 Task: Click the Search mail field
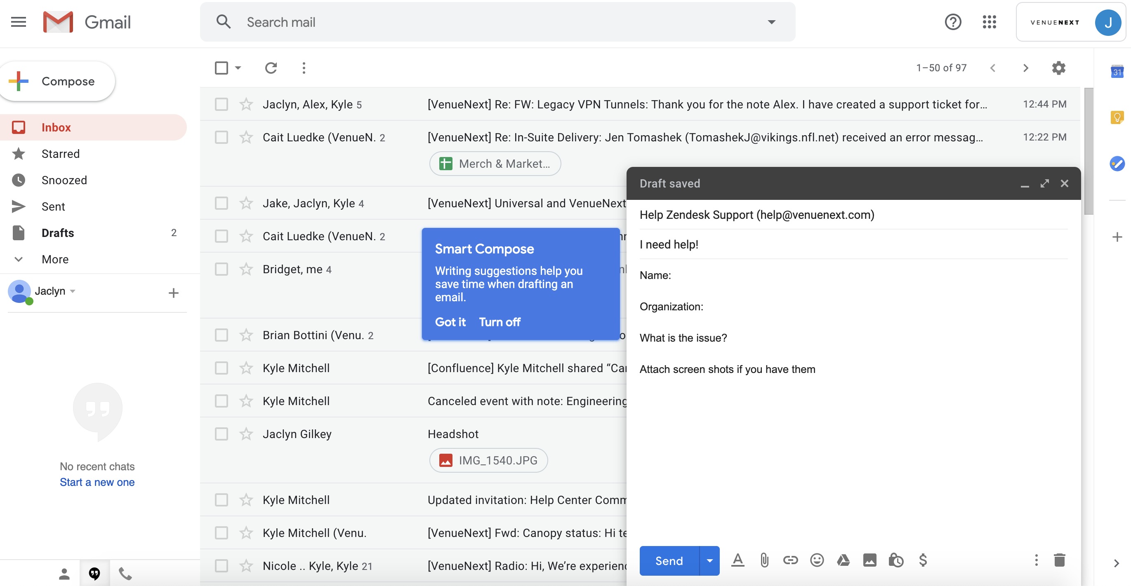coord(497,22)
